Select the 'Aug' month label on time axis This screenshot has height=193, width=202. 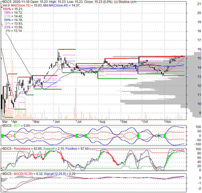[102, 122]
